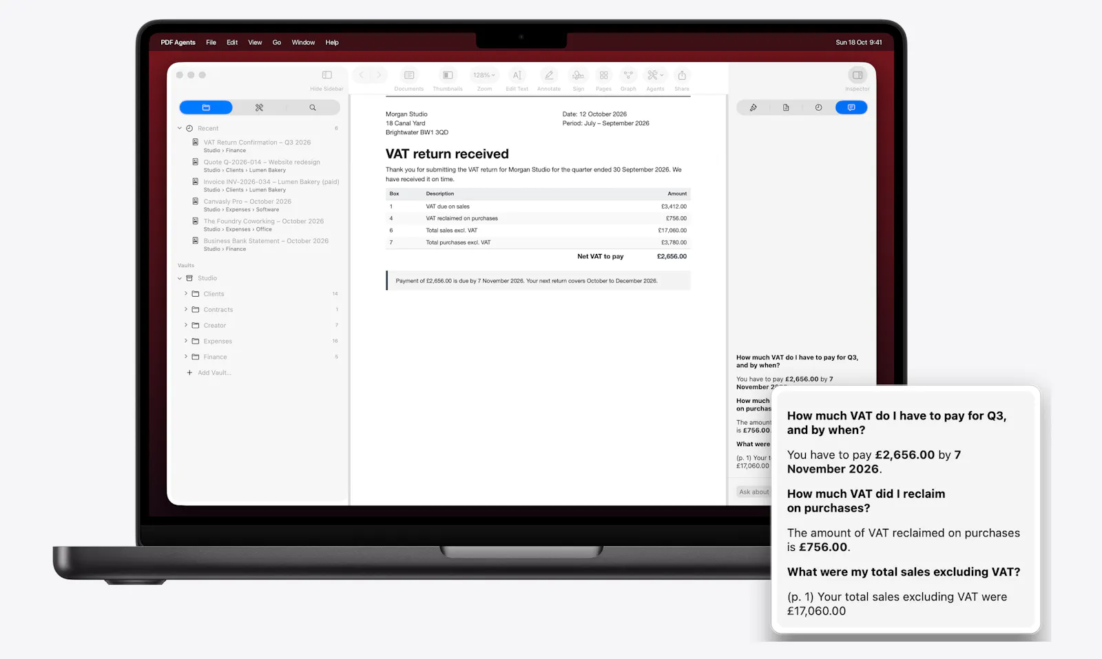This screenshot has height=659, width=1102.
Task: Open VAT Return Confirmation – Q3 2026
Action: [257, 143]
